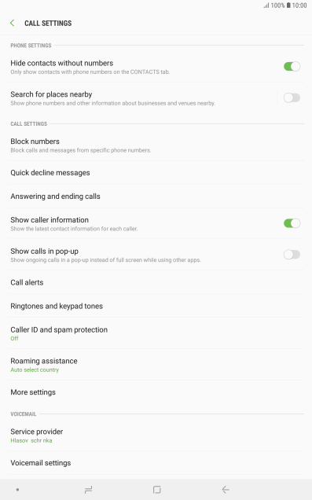Open Answering and ending calls
Image resolution: width=312 pixels, height=500 pixels.
click(x=156, y=196)
